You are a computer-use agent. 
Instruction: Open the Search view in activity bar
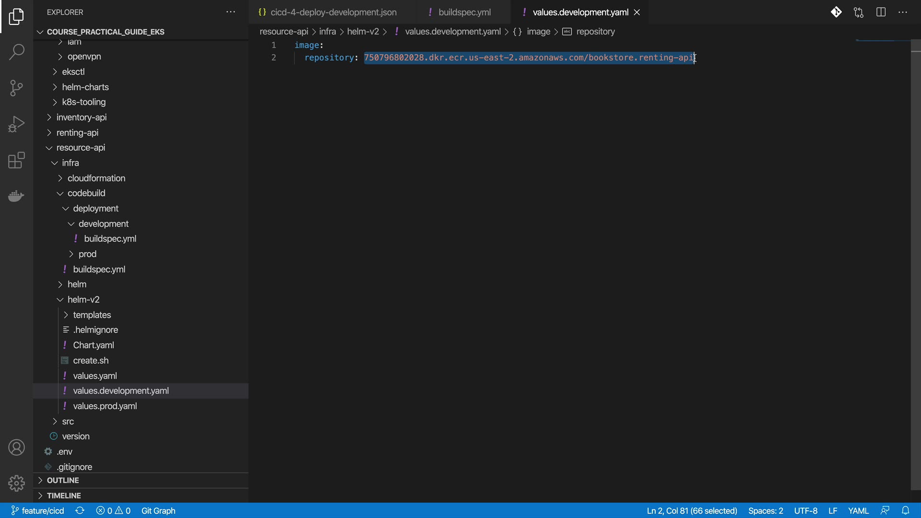tap(16, 52)
